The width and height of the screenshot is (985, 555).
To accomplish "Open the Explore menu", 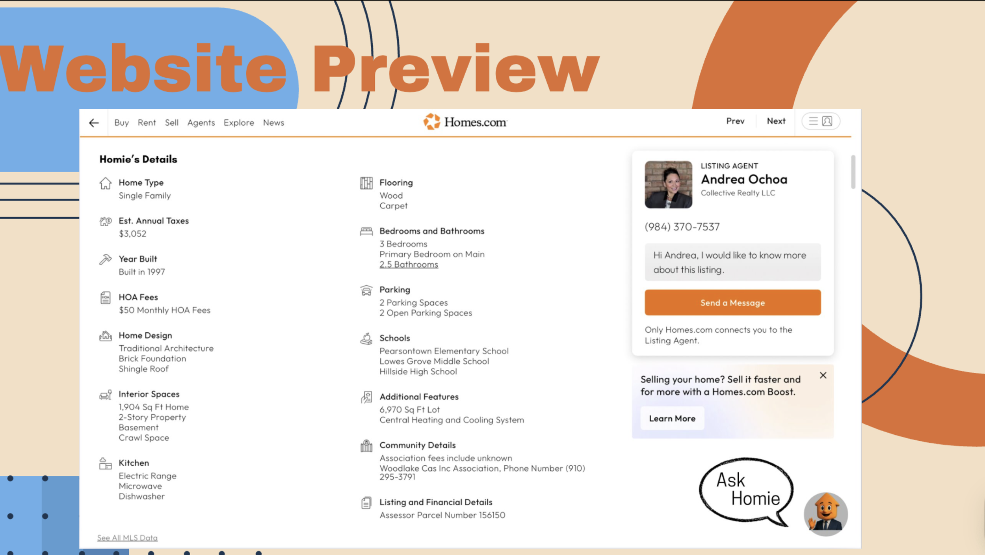I will pyautogui.click(x=239, y=123).
